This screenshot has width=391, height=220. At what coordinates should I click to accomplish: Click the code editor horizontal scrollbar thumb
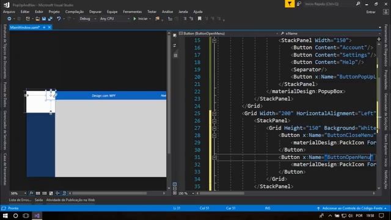(222, 193)
